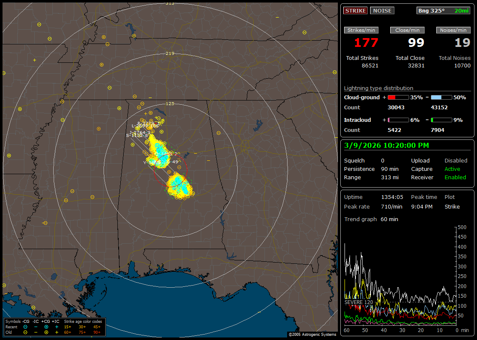Switch to NOISE plot mode
477x340 pixels.
click(382, 11)
